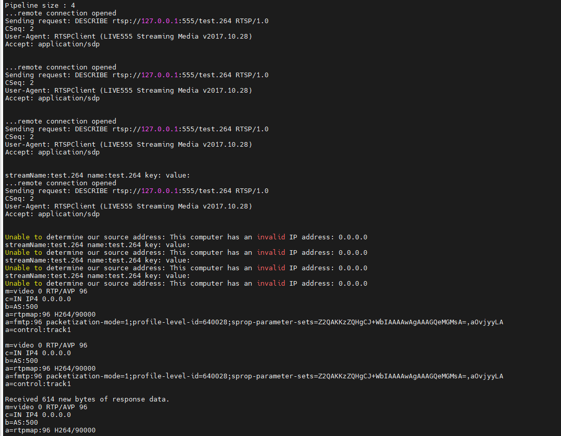Screen dimensions: 561x436
Task: Click magenta 127.0.0.1 in last DESCRIBE request
Action: click(x=160, y=191)
